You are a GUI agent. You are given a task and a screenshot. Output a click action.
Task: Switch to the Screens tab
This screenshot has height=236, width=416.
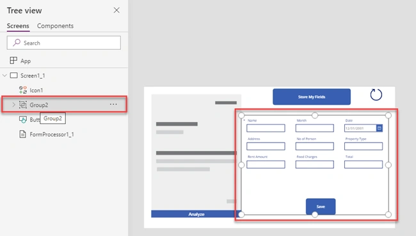click(x=18, y=26)
